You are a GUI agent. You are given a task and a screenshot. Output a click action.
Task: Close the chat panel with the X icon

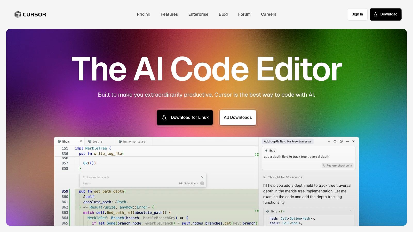pyautogui.click(x=354, y=141)
